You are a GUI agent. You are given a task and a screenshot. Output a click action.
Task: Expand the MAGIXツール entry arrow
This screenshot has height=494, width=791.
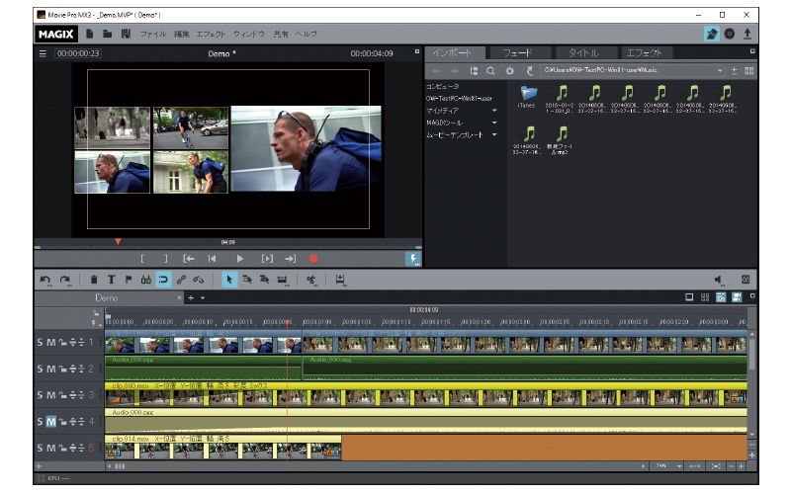[x=494, y=123]
